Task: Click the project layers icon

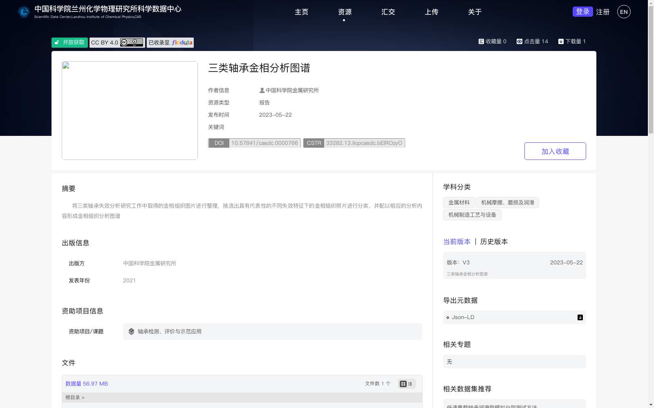Action: click(131, 331)
